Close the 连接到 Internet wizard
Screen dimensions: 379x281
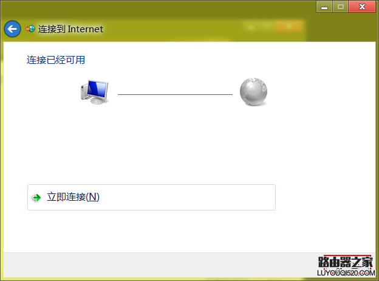pos(362,7)
